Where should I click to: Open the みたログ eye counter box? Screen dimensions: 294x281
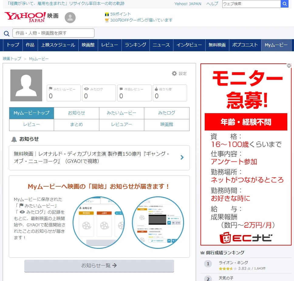99,93
